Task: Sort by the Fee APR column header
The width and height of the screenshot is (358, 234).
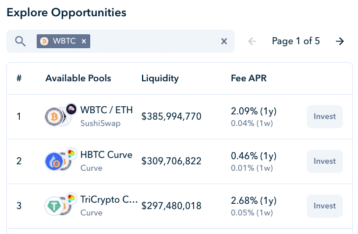Action: click(249, 78)
